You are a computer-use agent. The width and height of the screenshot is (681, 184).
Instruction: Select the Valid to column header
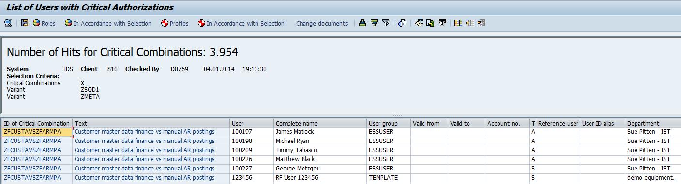467,123
